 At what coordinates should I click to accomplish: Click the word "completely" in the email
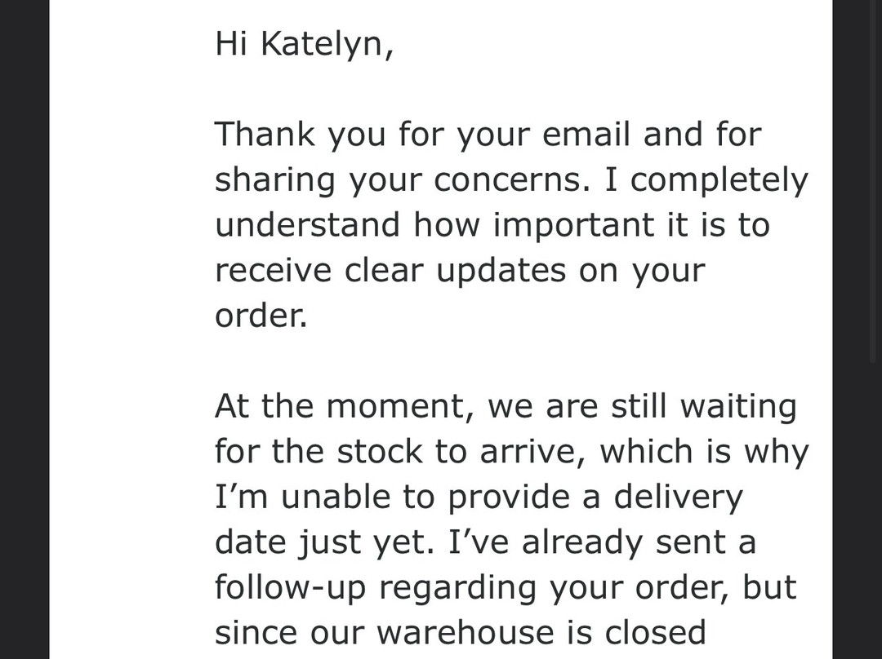pyautogui.click(x=719, y=180)
